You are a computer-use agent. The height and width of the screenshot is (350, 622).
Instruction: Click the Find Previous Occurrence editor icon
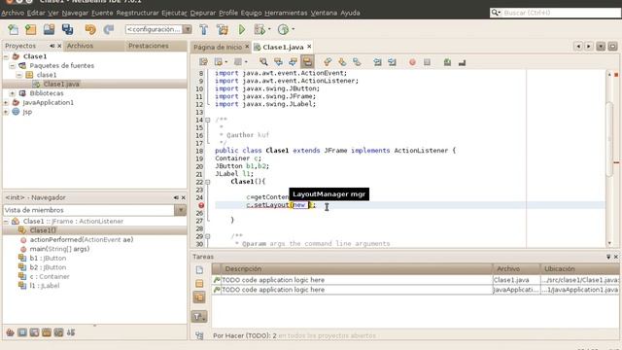pyautogui.click(x=278, y=62)
